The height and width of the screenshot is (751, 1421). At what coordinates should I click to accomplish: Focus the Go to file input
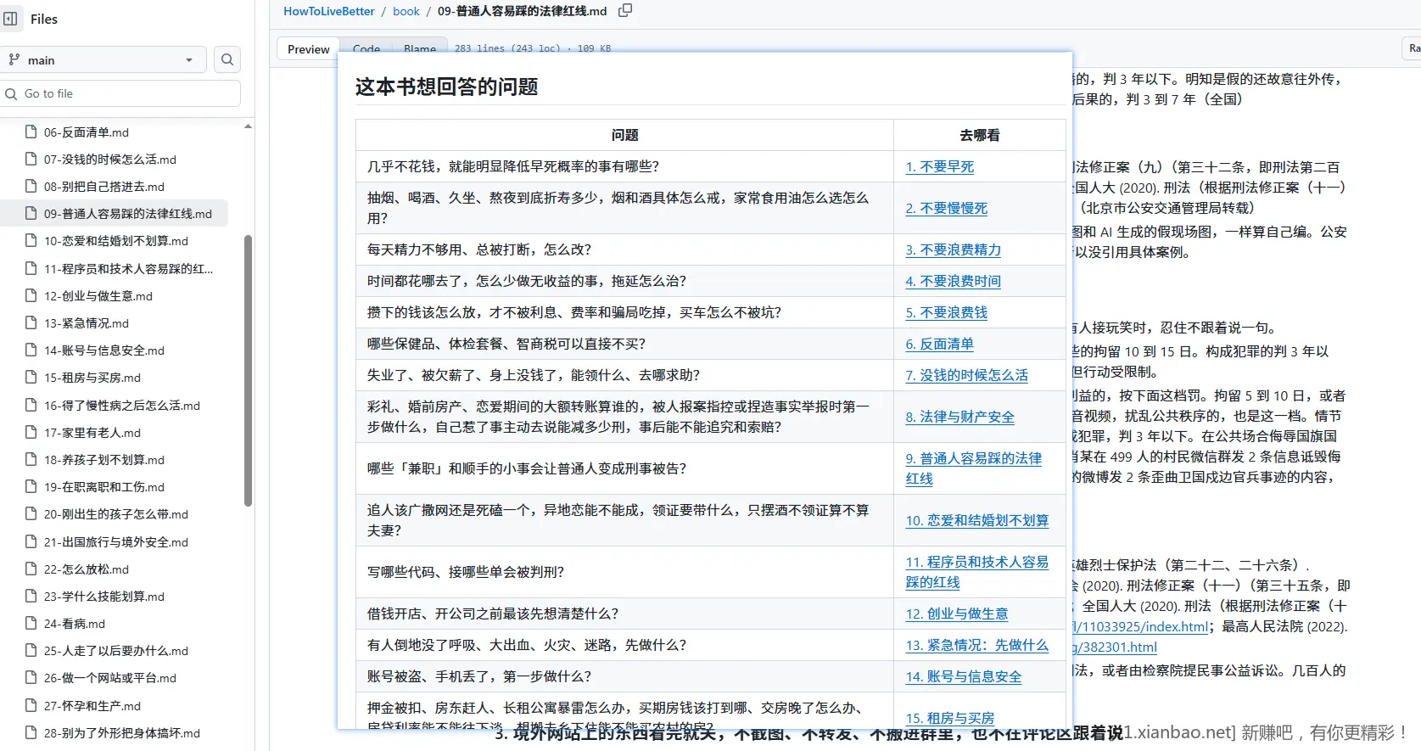pyautogui.click(x=120, y=93)
